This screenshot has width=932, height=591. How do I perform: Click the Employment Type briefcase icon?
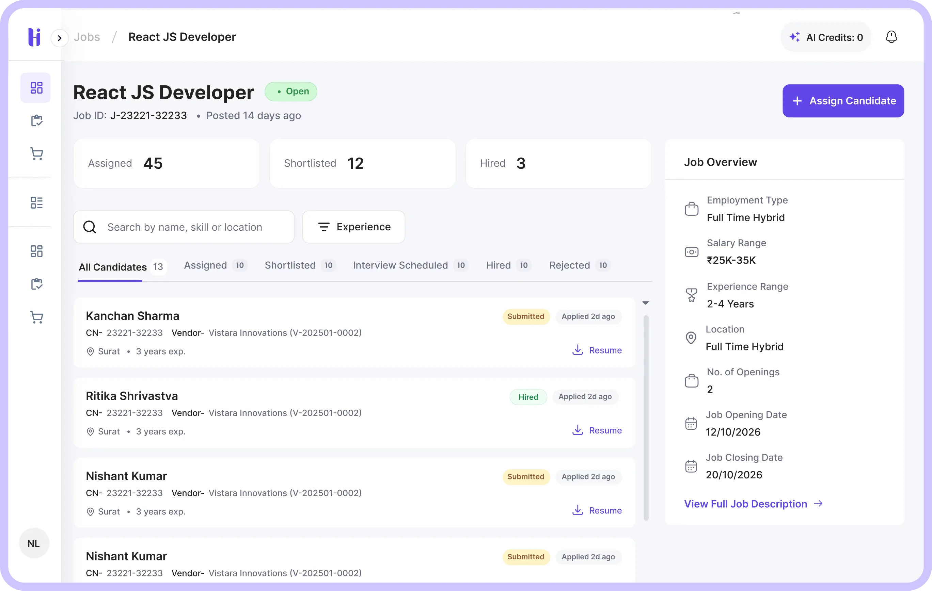pos(691,209)
